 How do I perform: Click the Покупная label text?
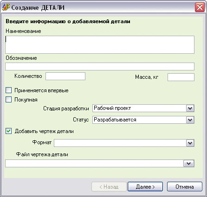pyautogui.click(x=26, y=100)
